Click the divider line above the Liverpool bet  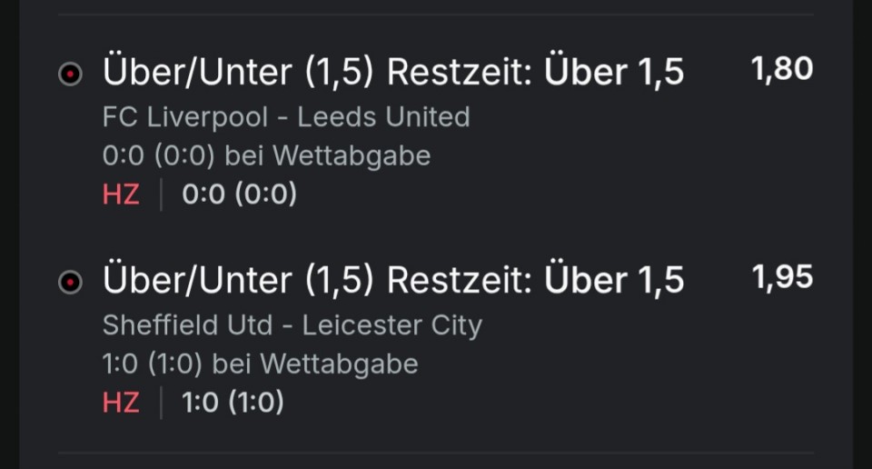pos(436,15)
